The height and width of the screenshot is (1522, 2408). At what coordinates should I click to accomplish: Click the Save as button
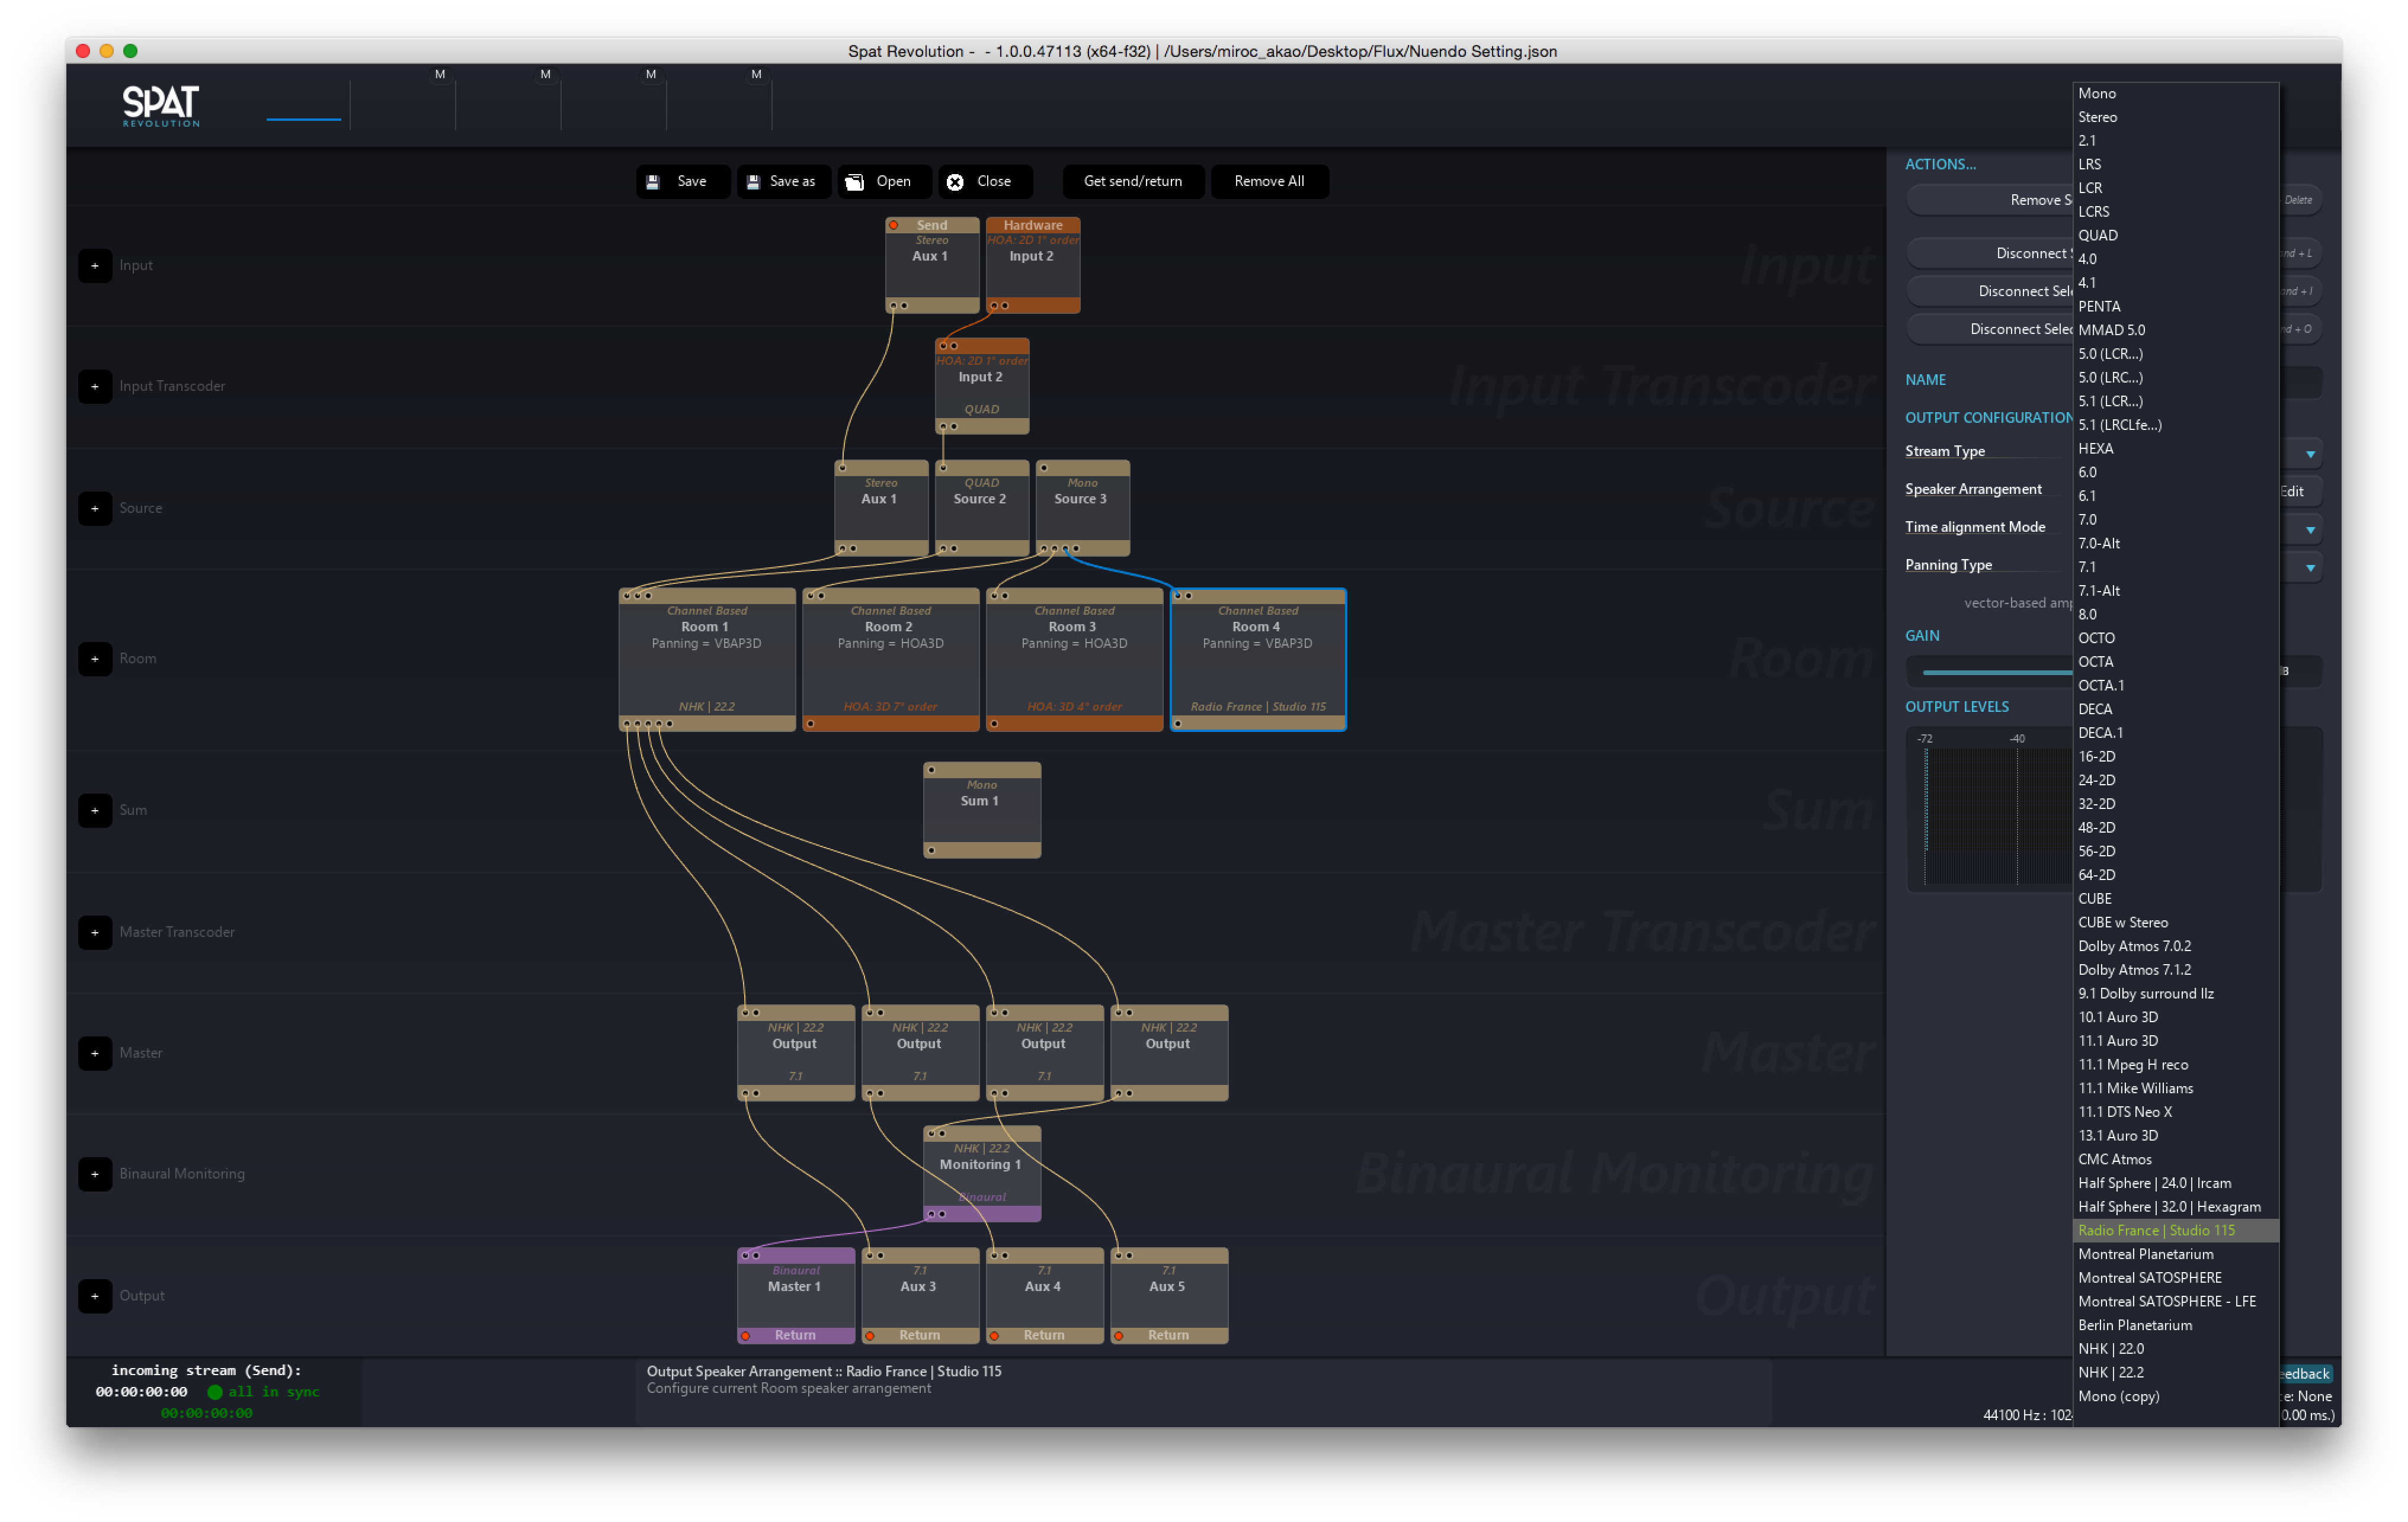[783, 182]
